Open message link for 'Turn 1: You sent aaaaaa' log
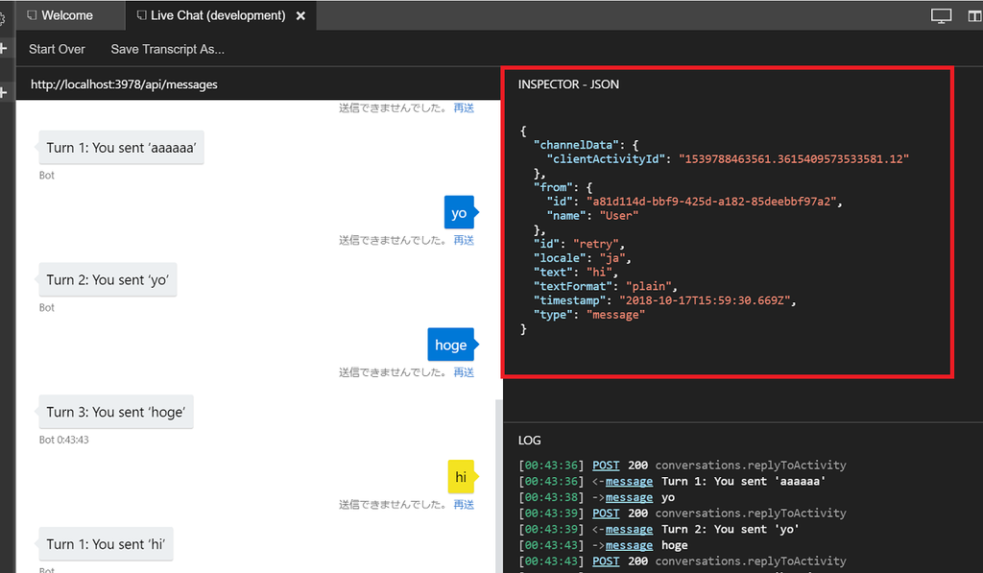 click(629, 482)
